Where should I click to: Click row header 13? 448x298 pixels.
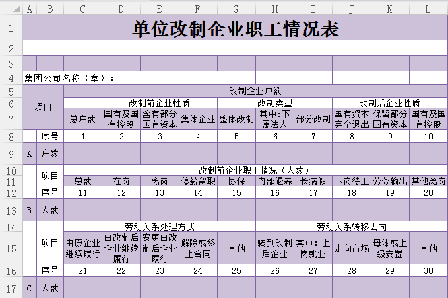11,210
